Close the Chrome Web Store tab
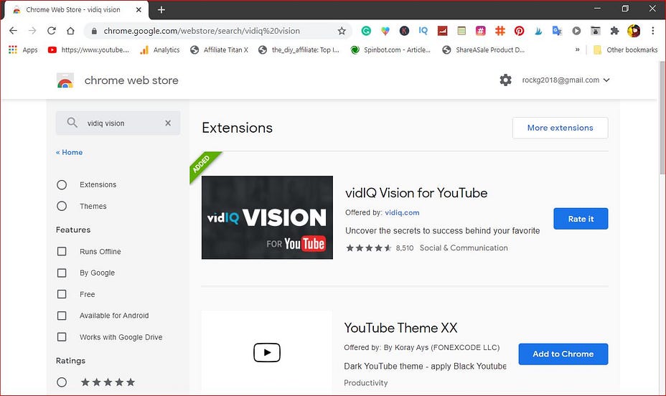Image resolution: width=666 pixels, height=396 pixels. [139, 10]
